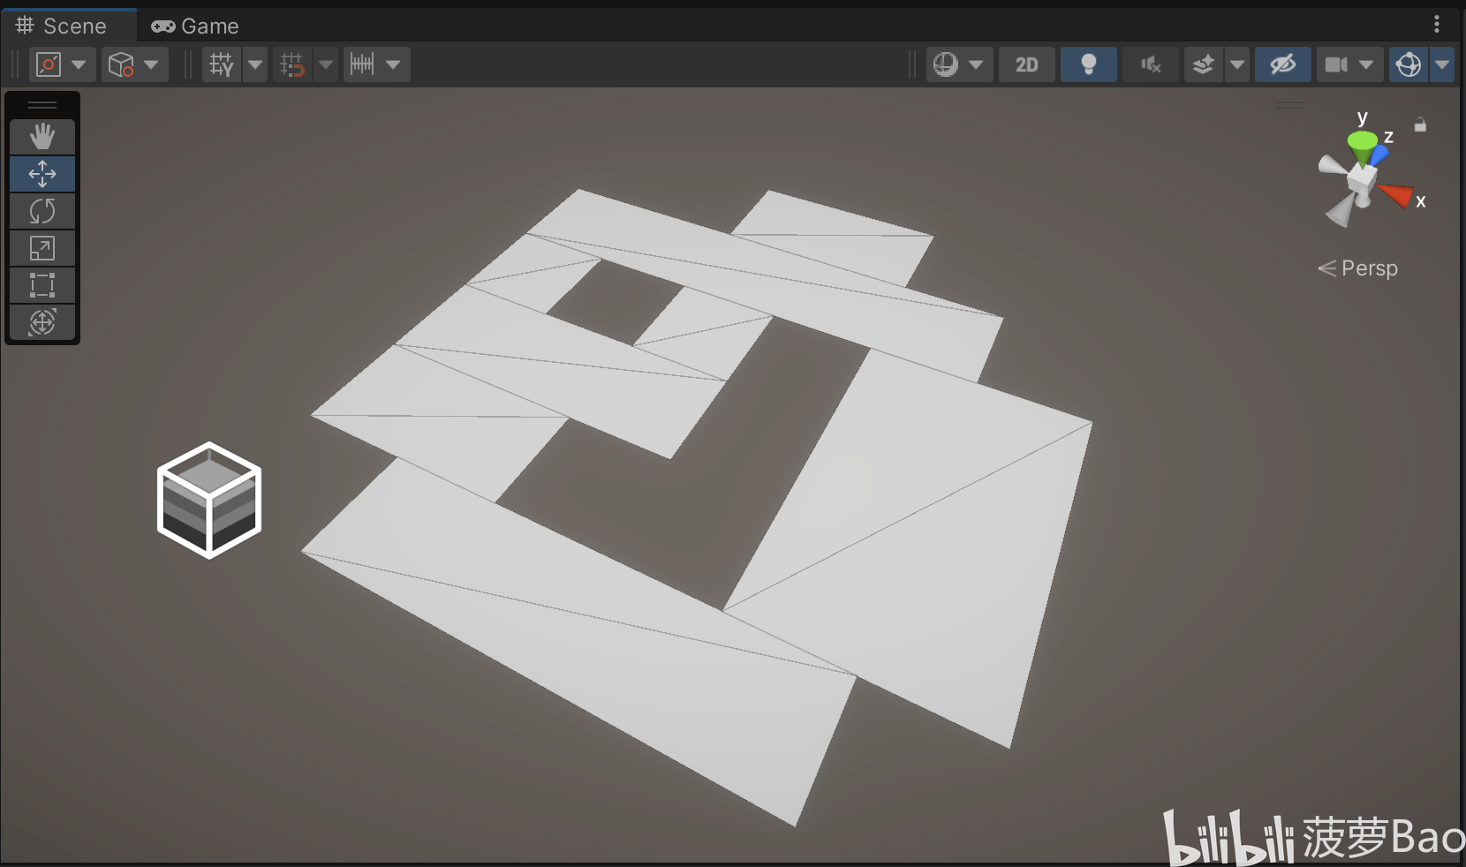
Task: Open the draw mode shading dropdown
Action: [x=959, y=64]
